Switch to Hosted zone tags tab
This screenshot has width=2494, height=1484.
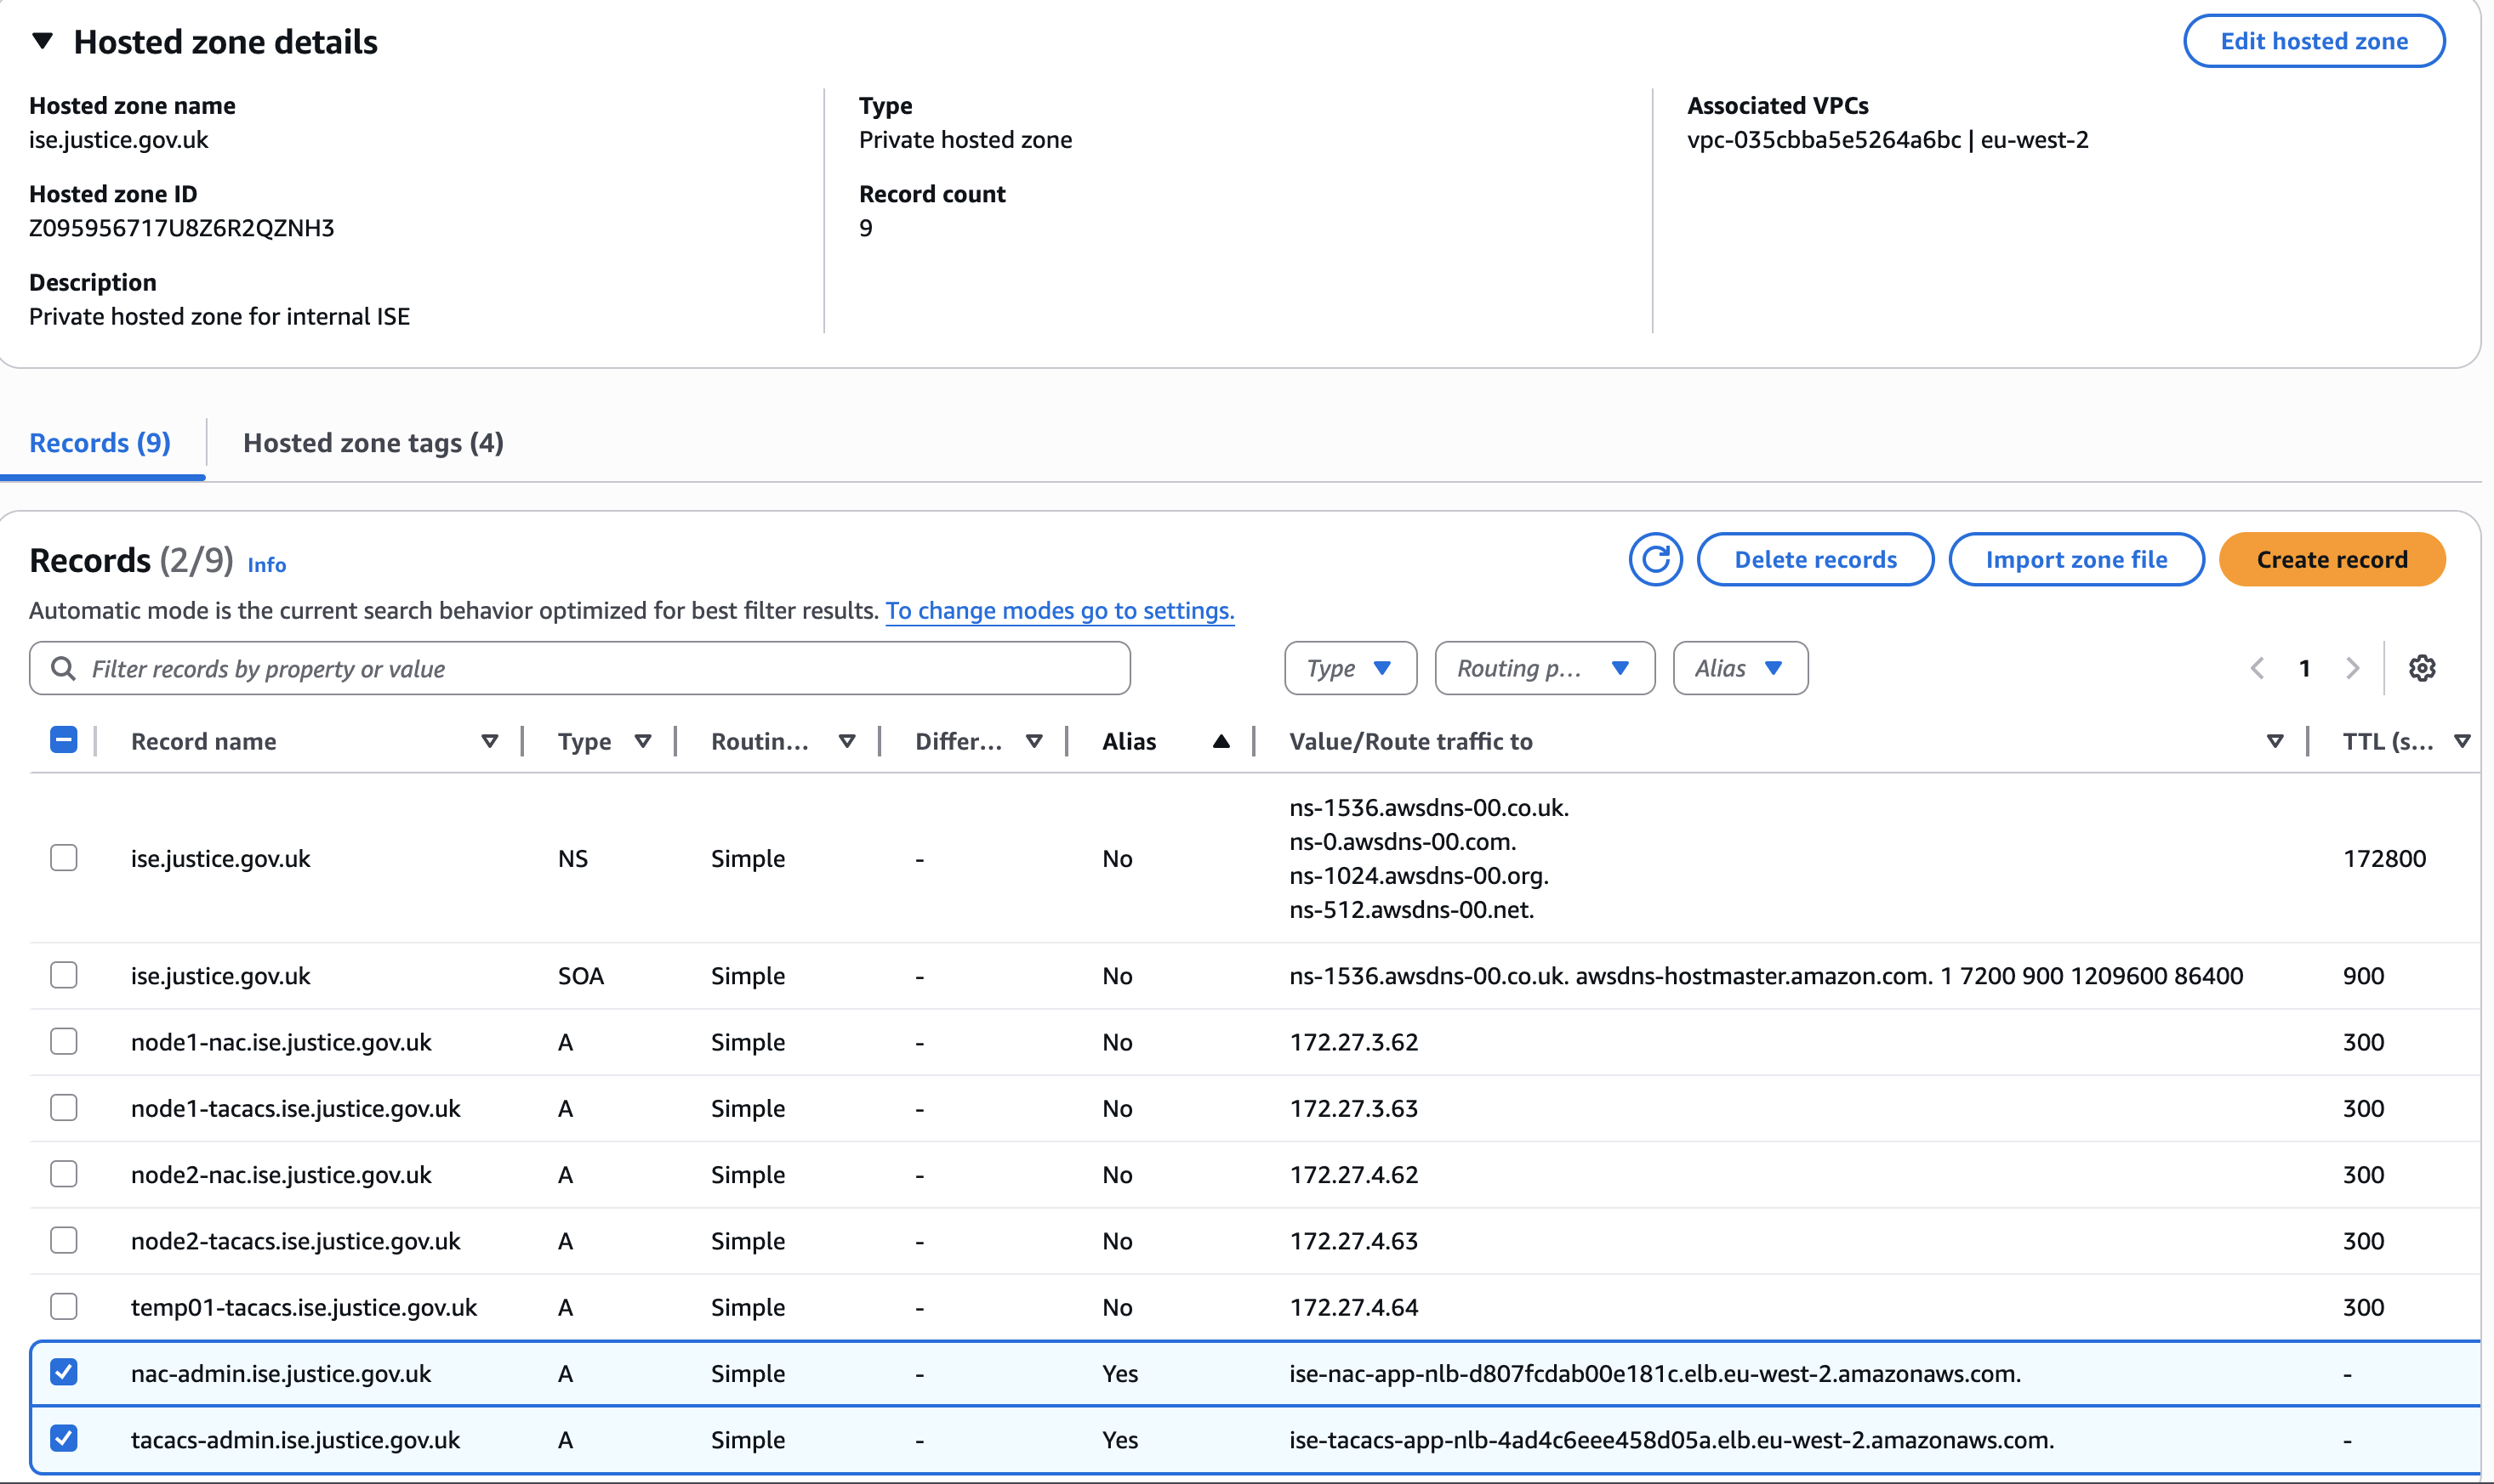(x=373, y=443)
